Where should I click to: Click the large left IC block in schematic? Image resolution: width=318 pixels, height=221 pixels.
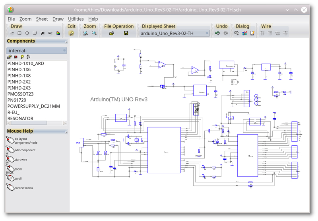(x=164, y=150)
